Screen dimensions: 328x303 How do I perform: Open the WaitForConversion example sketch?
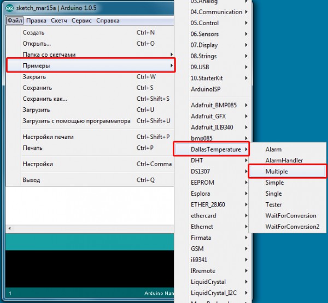pos(288,216)
